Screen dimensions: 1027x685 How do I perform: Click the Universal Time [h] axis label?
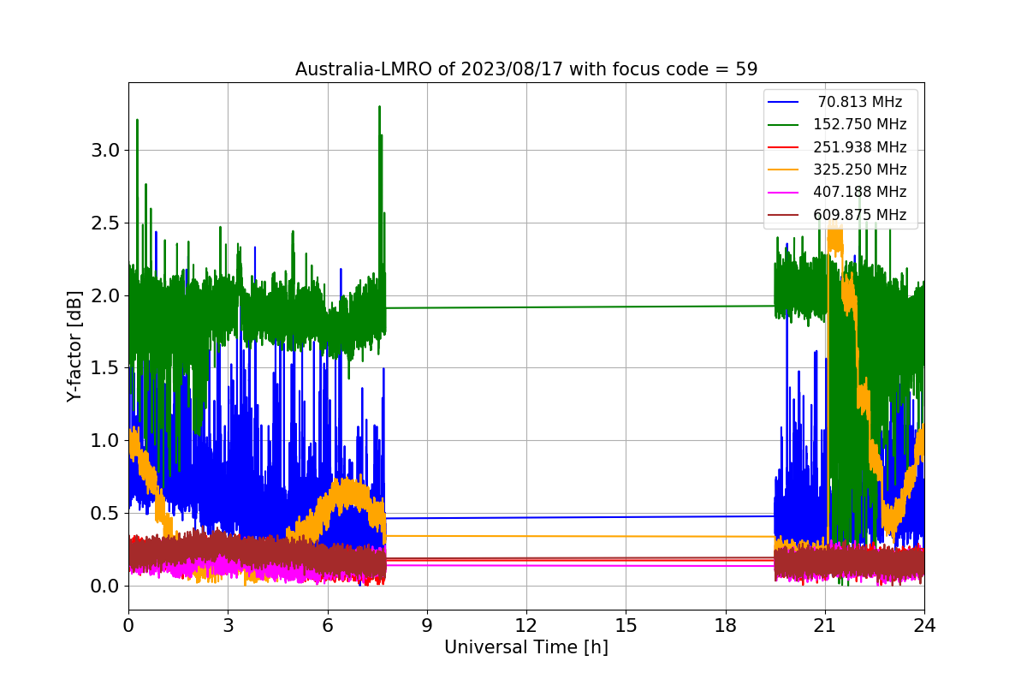tap(526, 648)
